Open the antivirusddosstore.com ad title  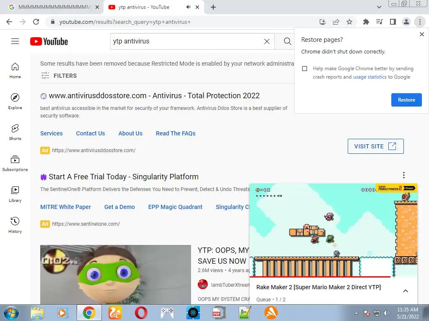(154, 96)
